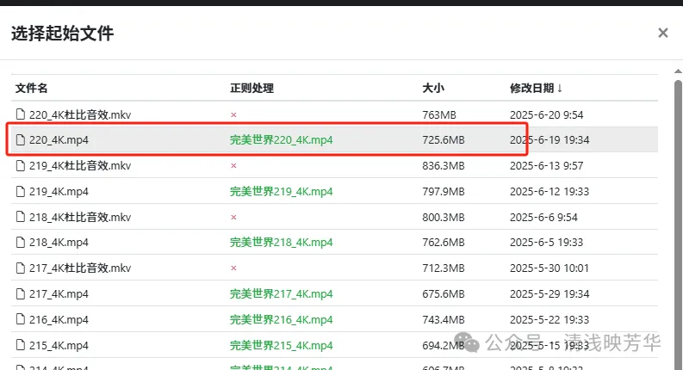This screenshot has width=683, height=370.
Task: Sort by 大小 column header
Action: click(433, 88)
